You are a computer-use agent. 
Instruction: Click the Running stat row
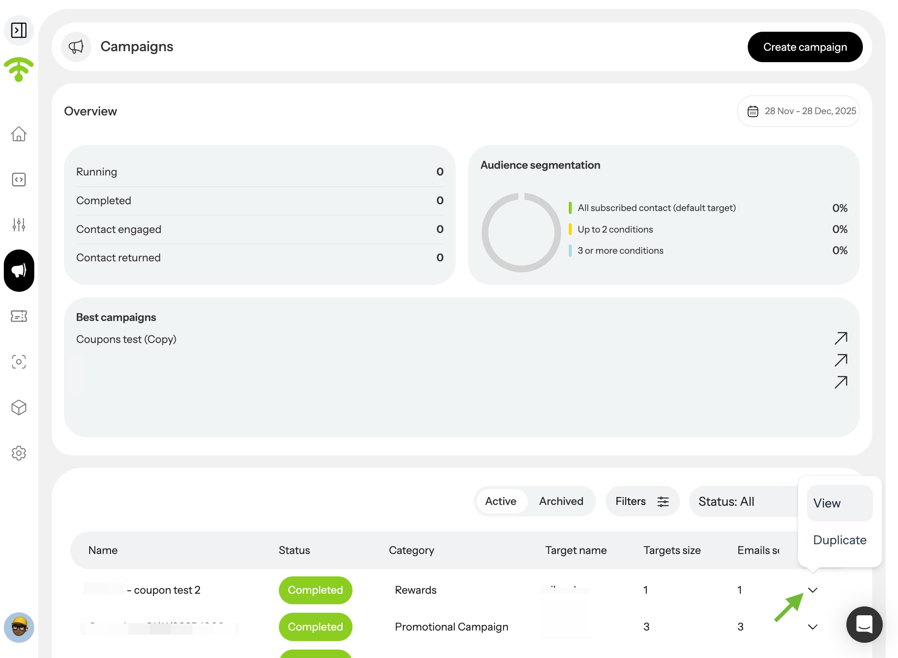(260, 172)
